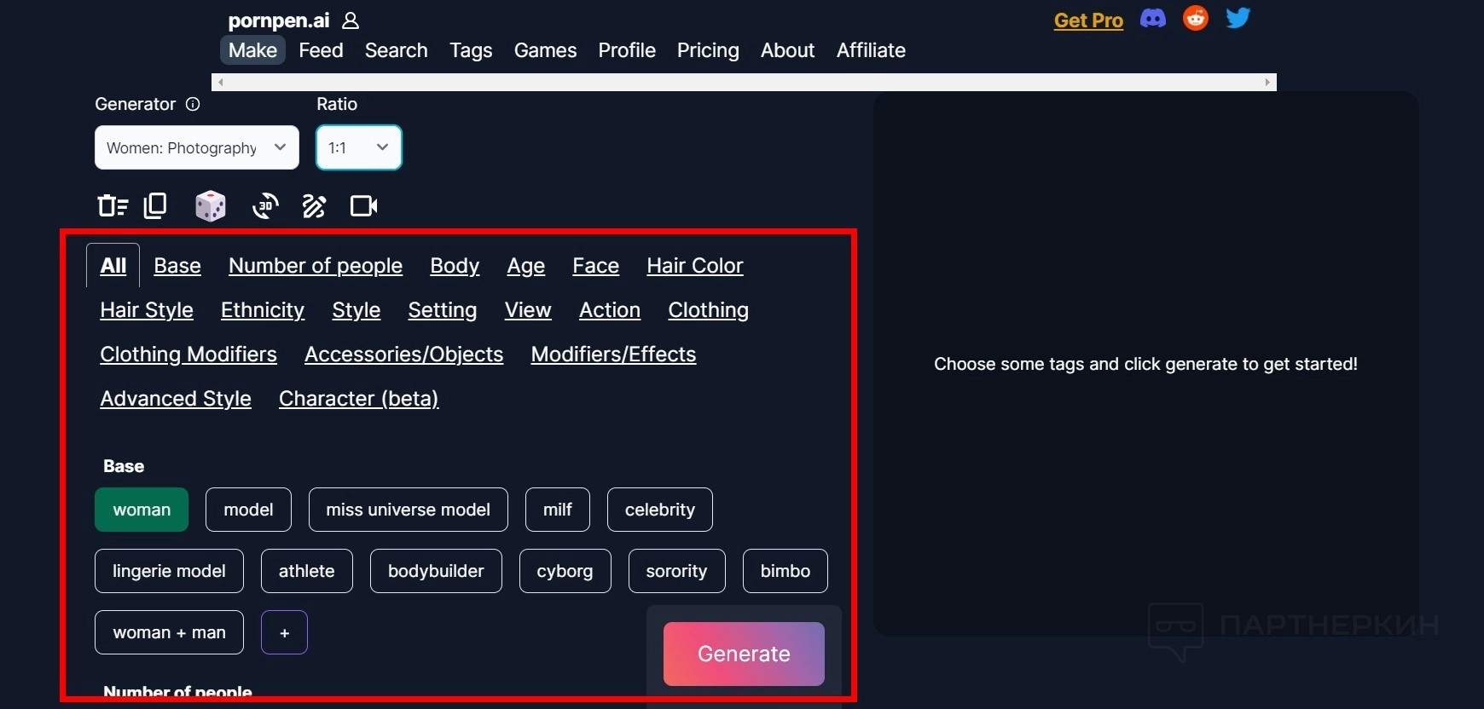Open the Tags nav item
1484x709 pixels.
(x=471, y=50)
